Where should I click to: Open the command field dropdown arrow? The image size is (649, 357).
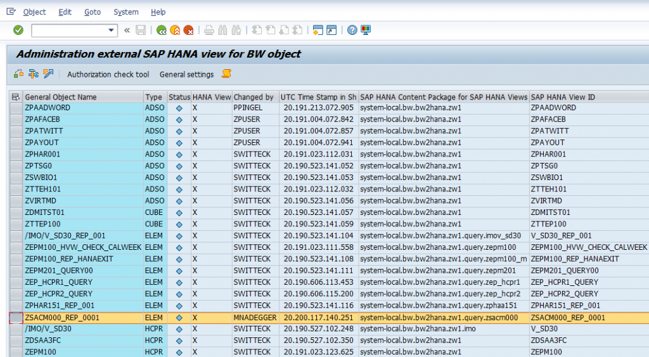[111, 30]
